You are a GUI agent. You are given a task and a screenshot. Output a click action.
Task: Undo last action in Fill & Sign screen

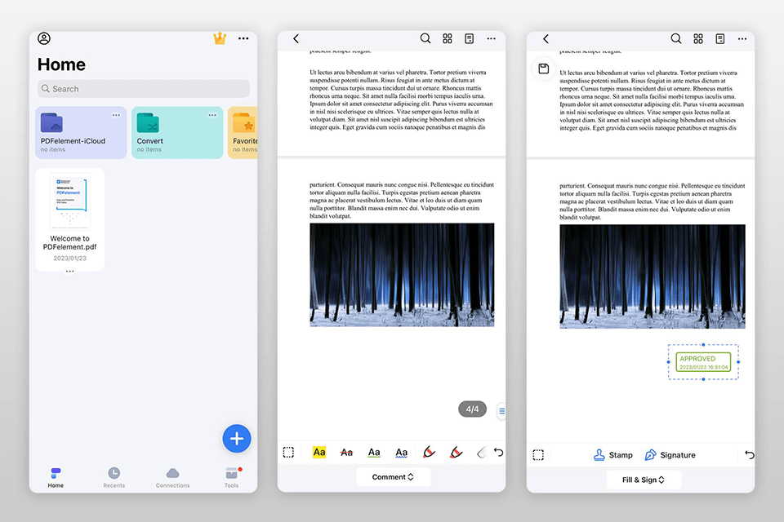pyautogui.click(x=749, y=455)
